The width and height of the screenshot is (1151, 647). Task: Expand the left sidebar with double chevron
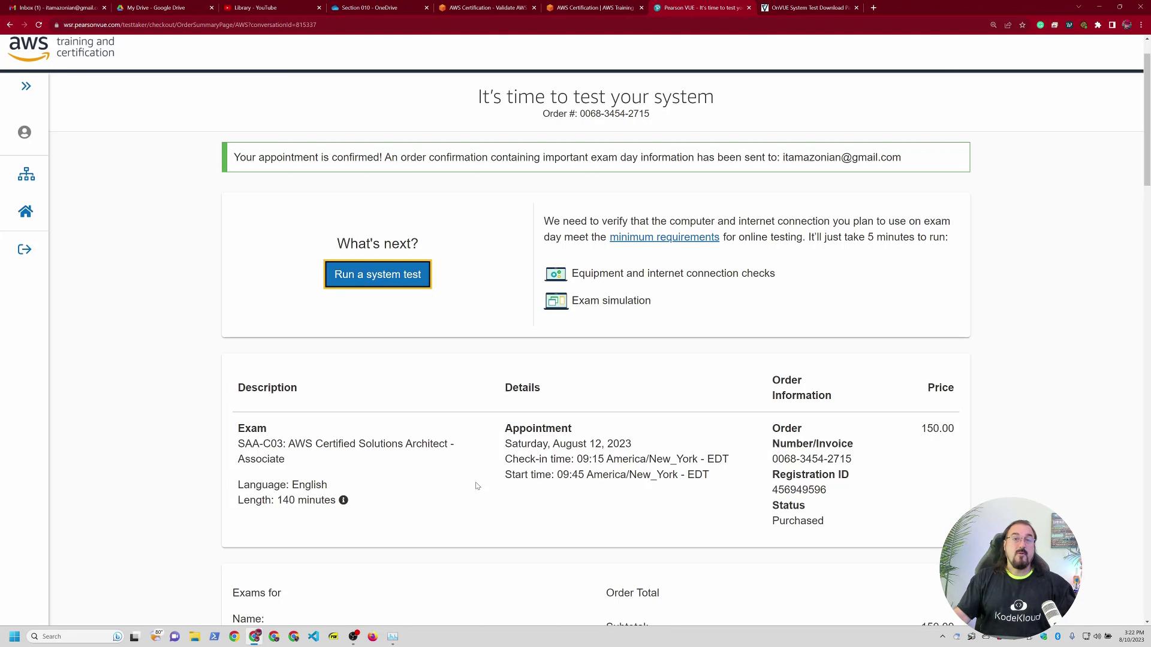(x=26, y=86)
